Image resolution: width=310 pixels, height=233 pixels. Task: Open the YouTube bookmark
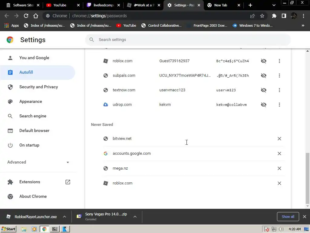[x=126, y=25]
